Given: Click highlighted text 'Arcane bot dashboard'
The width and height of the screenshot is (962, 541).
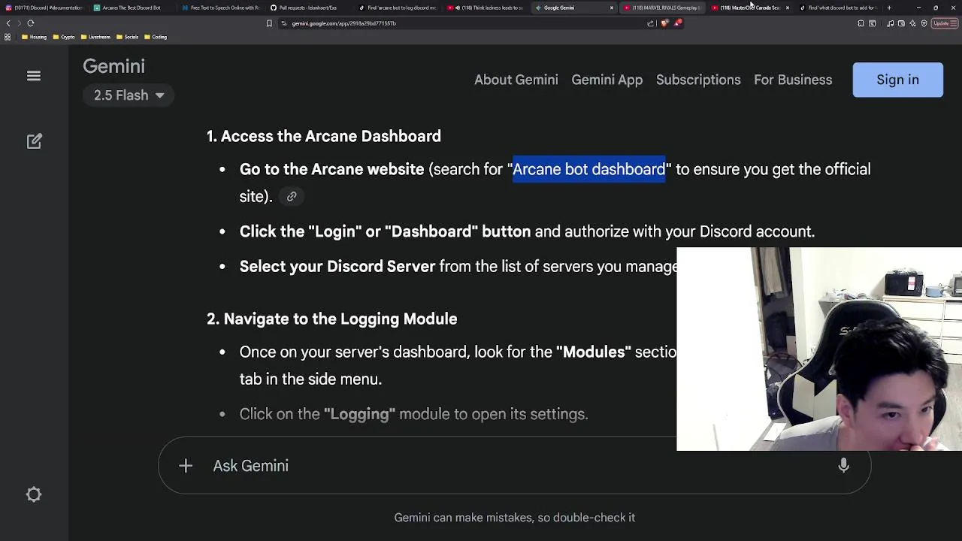Looking at the screenshot, I should coord(588,169).
